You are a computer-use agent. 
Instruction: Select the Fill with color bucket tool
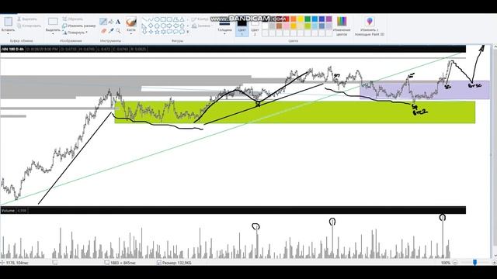pos(110,22)
